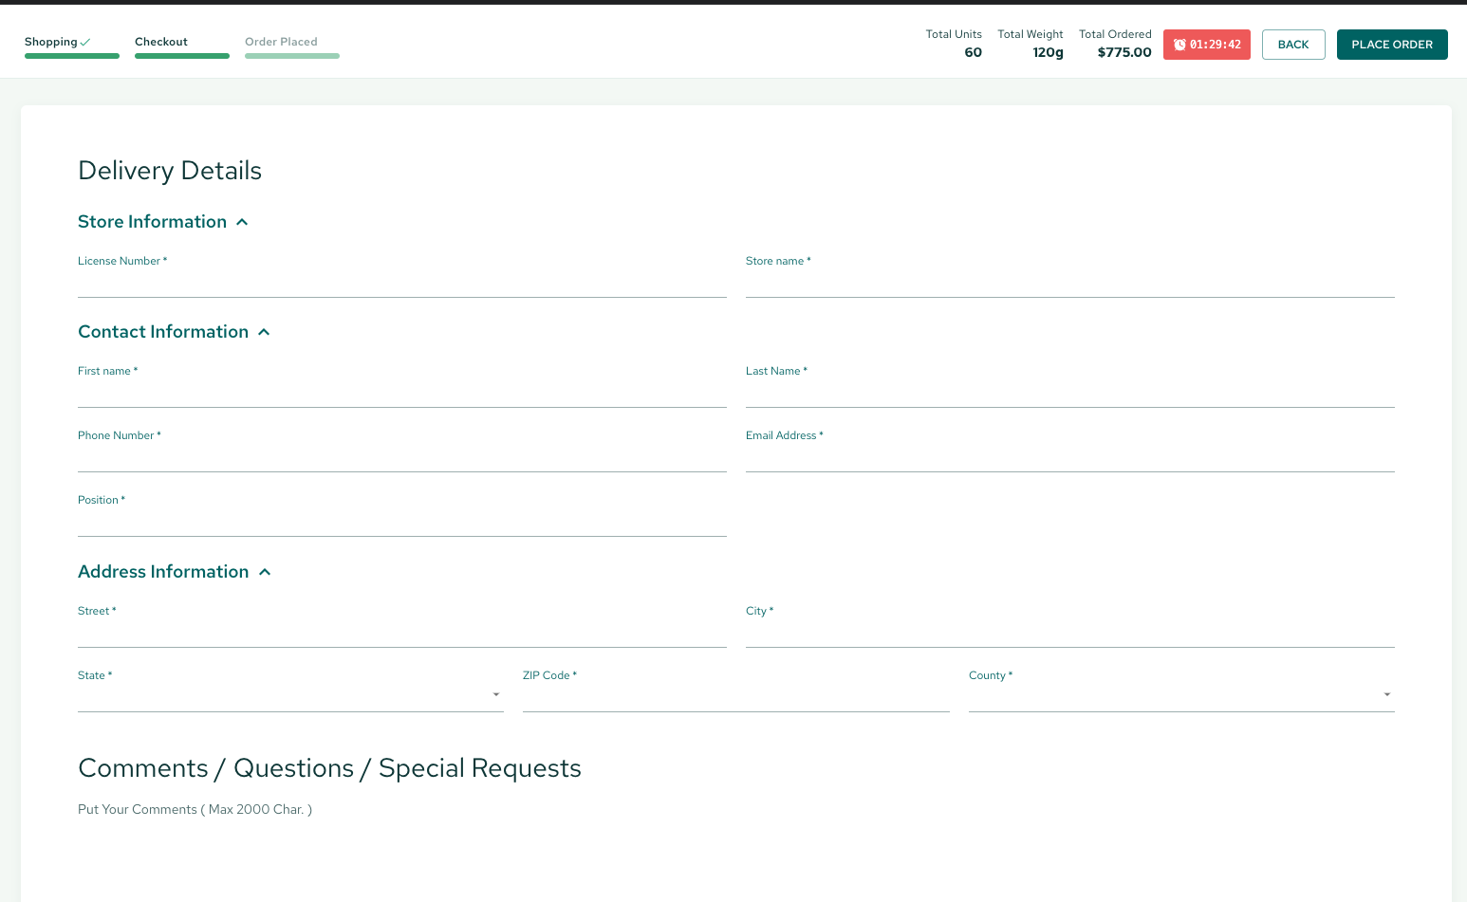The image size is (1467, 902).
Task: Click the Delivery Details heading
Action: 170,171
